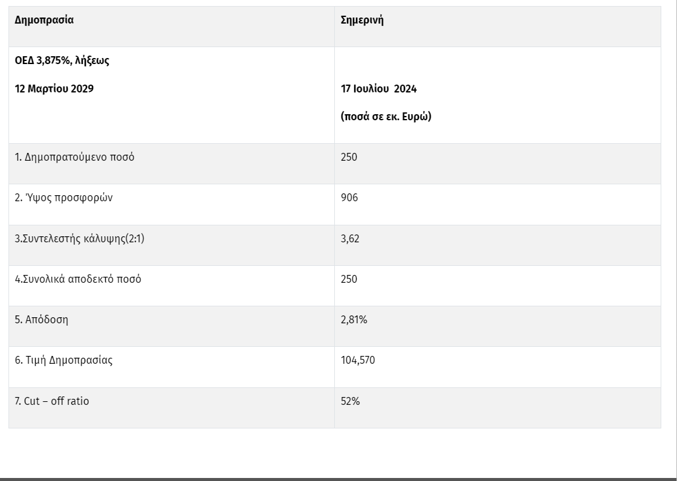This screenshot has height=481, width=677.
Task: Click the "(ποσά σε εκ. Ευρώ)" note
Action: (386, 117)
